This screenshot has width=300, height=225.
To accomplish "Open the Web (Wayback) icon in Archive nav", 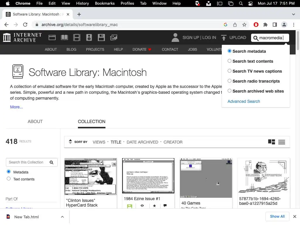I will point(52,37).
